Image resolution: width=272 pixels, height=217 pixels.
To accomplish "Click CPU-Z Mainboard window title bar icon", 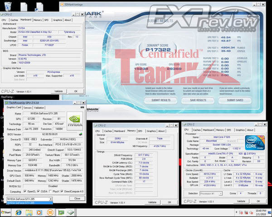I will point(2,14).
